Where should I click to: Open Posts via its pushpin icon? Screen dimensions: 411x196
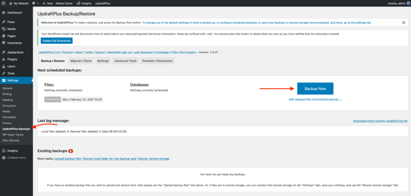(4, 22)
